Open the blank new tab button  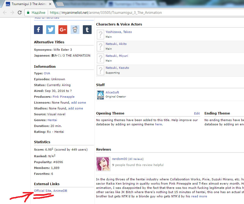click(x=60, y=4)
